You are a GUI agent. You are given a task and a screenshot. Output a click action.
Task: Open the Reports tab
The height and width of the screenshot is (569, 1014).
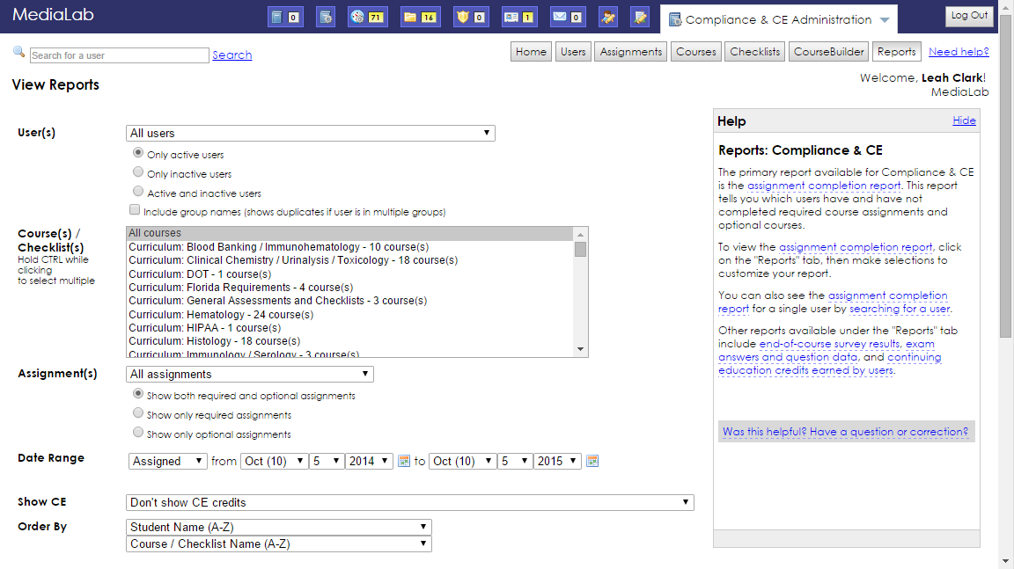896,52
